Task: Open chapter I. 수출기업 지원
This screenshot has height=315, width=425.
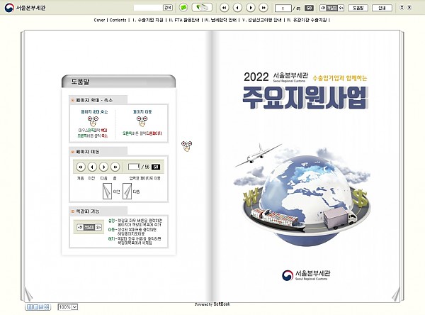Action: (x=148, y=20)
